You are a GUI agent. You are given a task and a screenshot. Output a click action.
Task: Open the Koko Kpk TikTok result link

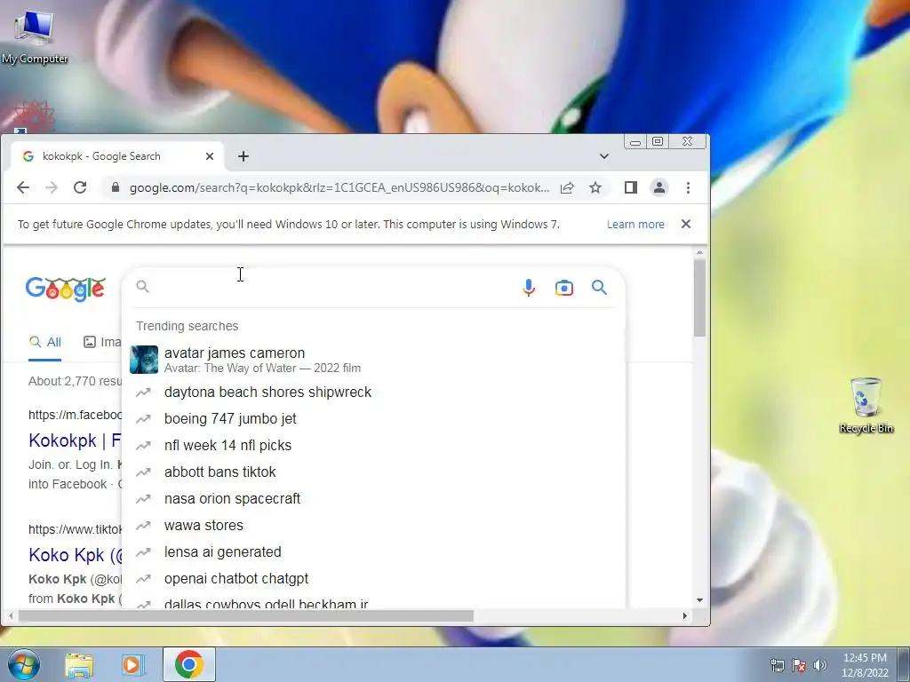76,555
